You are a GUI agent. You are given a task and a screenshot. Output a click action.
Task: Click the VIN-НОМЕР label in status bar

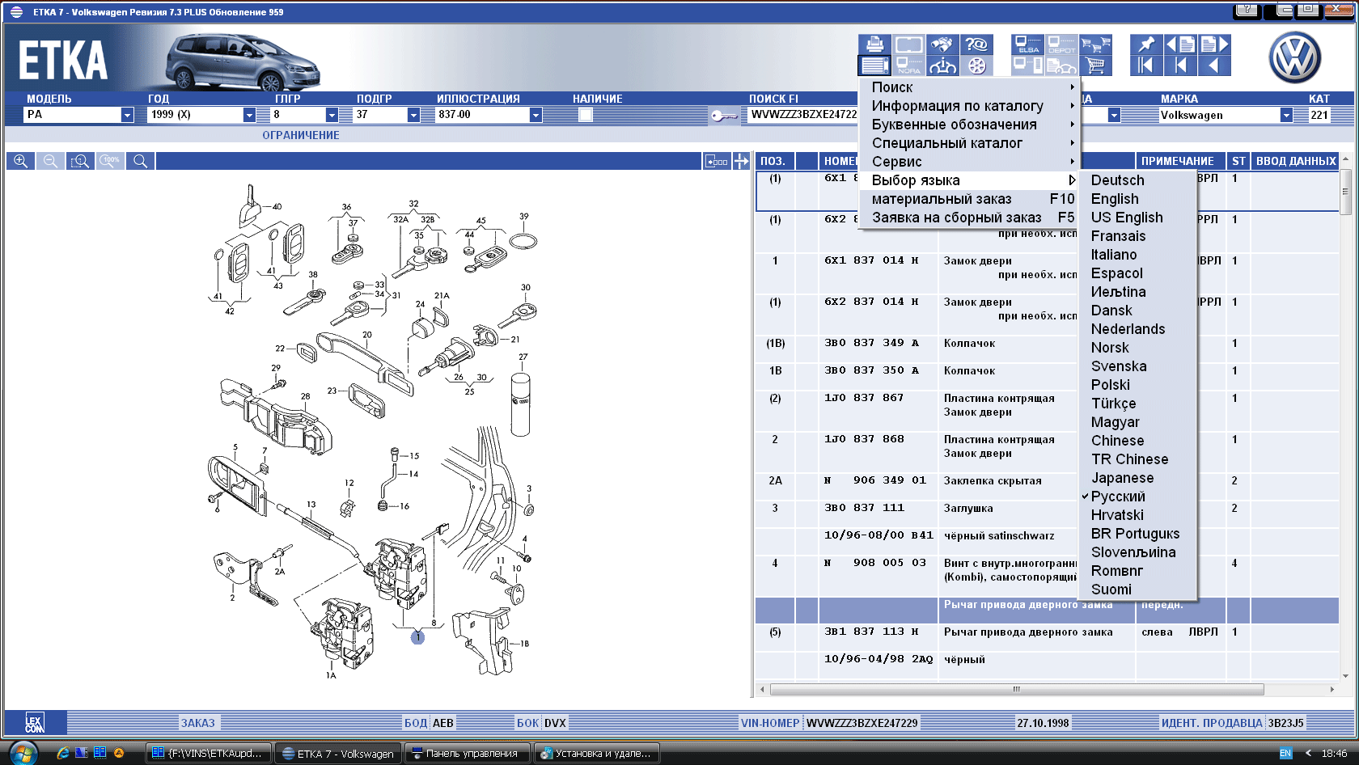[769, 723]
